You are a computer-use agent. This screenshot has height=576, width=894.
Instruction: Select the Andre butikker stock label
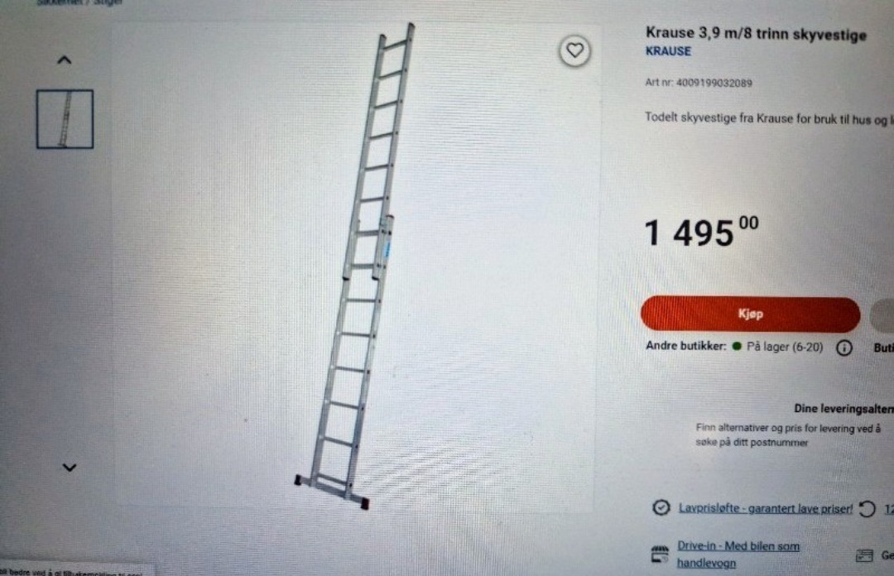click(x=686, y=346)
